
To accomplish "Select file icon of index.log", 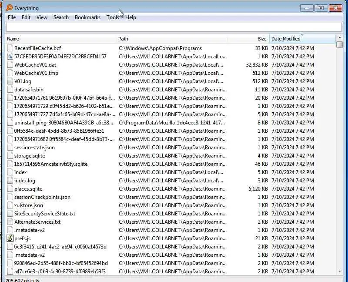I will click(10, 180).
